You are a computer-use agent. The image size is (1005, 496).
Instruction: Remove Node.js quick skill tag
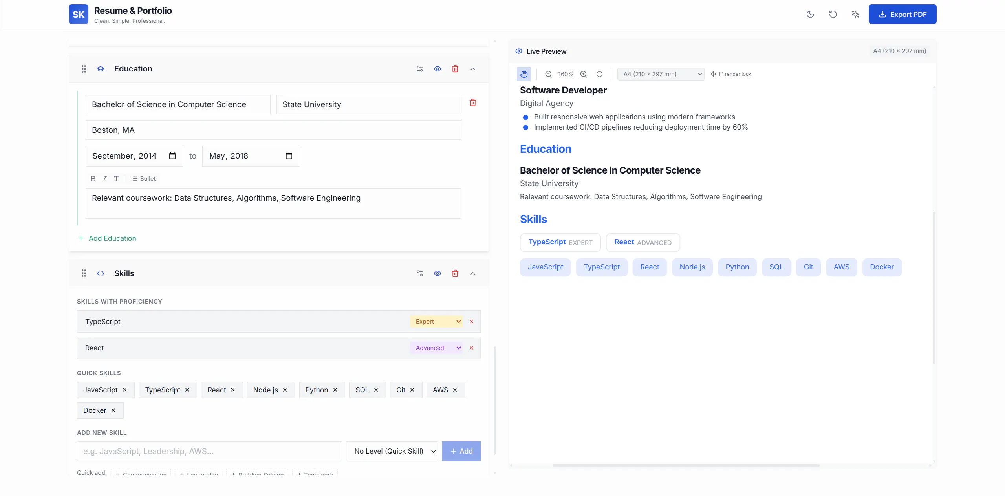285,390
